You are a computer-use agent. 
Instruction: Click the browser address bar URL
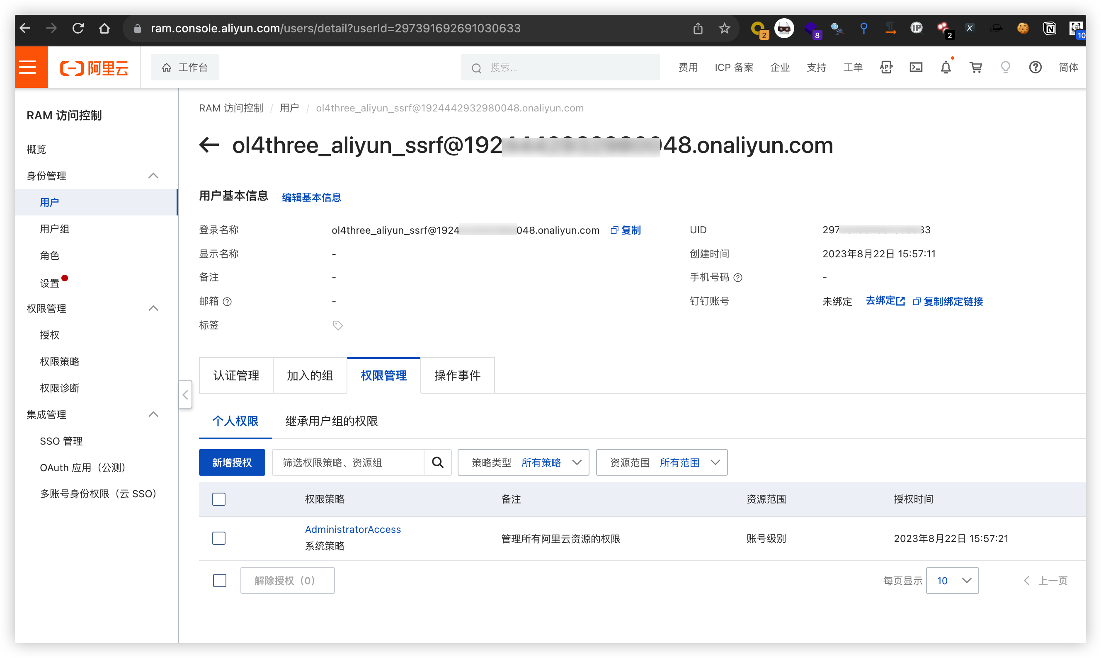click(x=335, y=28)
